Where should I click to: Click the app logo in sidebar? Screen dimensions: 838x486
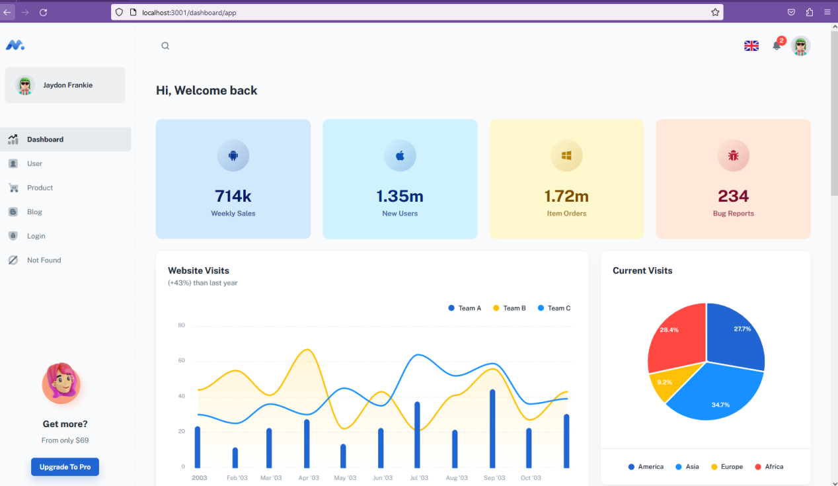point(15,45)
